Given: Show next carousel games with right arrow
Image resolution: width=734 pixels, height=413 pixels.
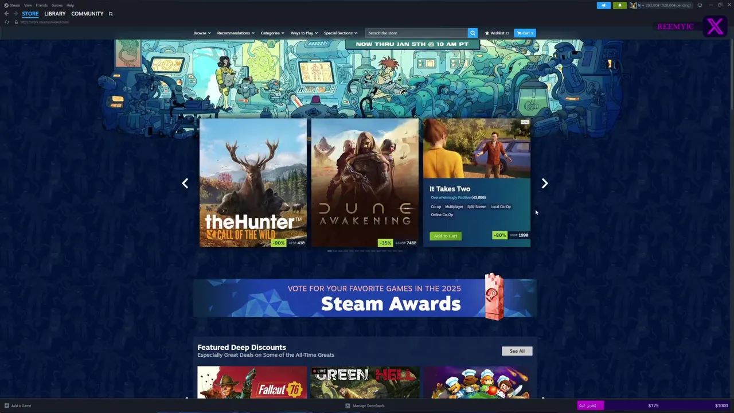Looking at the screenshot, I should click(x=545, y=183).
